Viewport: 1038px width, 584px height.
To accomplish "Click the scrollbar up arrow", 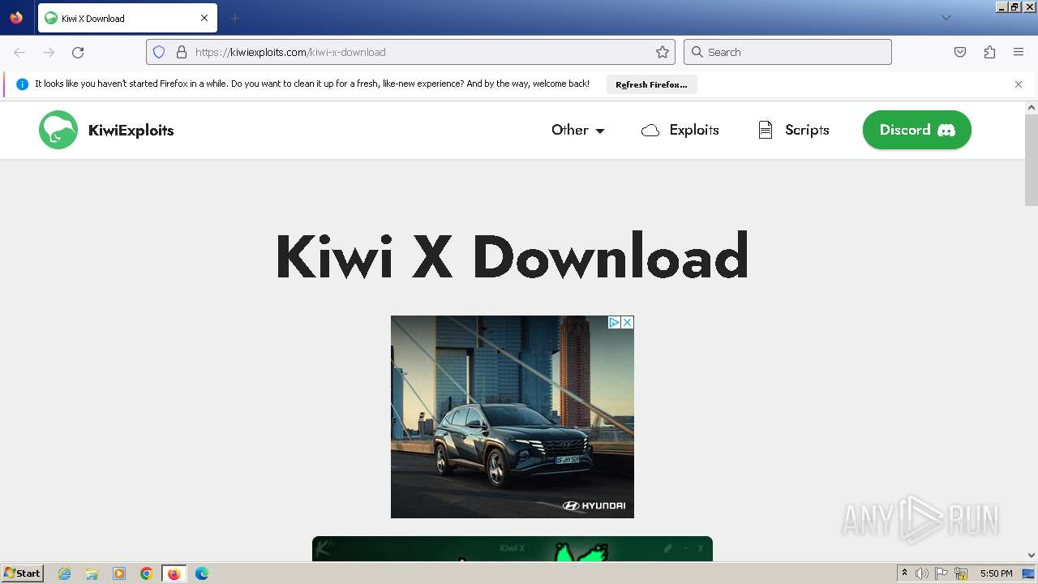I will [x=1032, y=107].
